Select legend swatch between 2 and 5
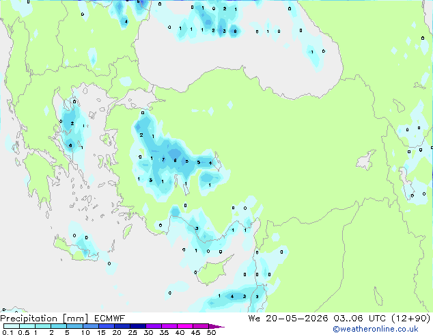The width and height of the screenshot is (433, 335). pos(59,326)
